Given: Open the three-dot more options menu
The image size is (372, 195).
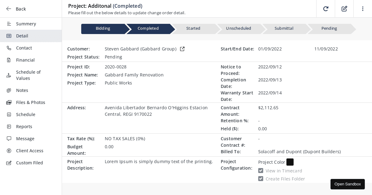Looking at the screenshot, I should (x=363, y=9).
